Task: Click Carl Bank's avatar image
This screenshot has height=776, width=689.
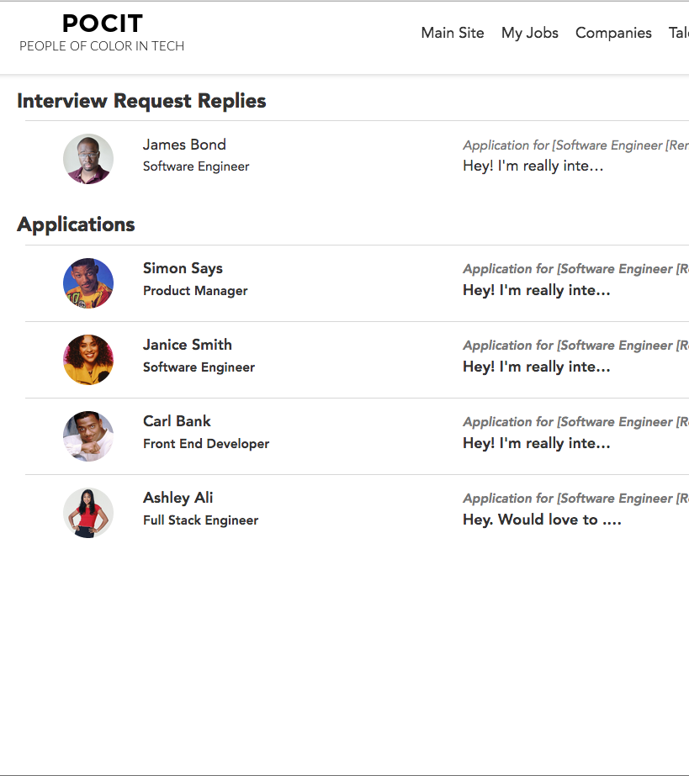Action: tap(87, 436)
